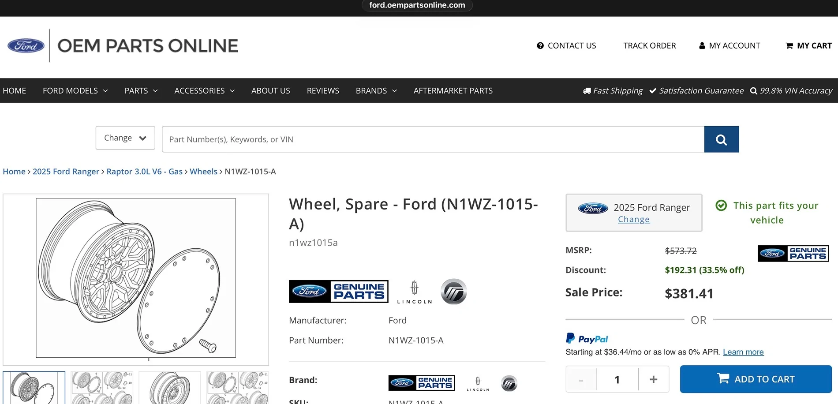Viewport: 838px width, 404px height.
Task: Expand the Accessories menu
Action: pos(205,90)
